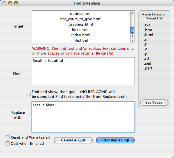Toggle Reset and Warn (safer) checkbox
This screenshot has height=158, width=174.
(8, 137)
